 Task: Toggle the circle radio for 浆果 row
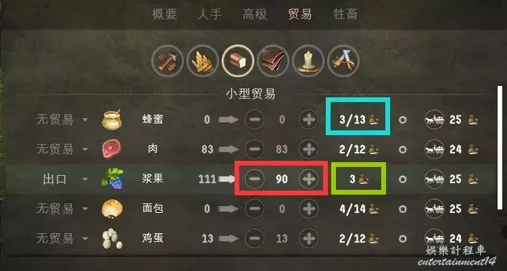pyautogui.click(x=403, y=179)
